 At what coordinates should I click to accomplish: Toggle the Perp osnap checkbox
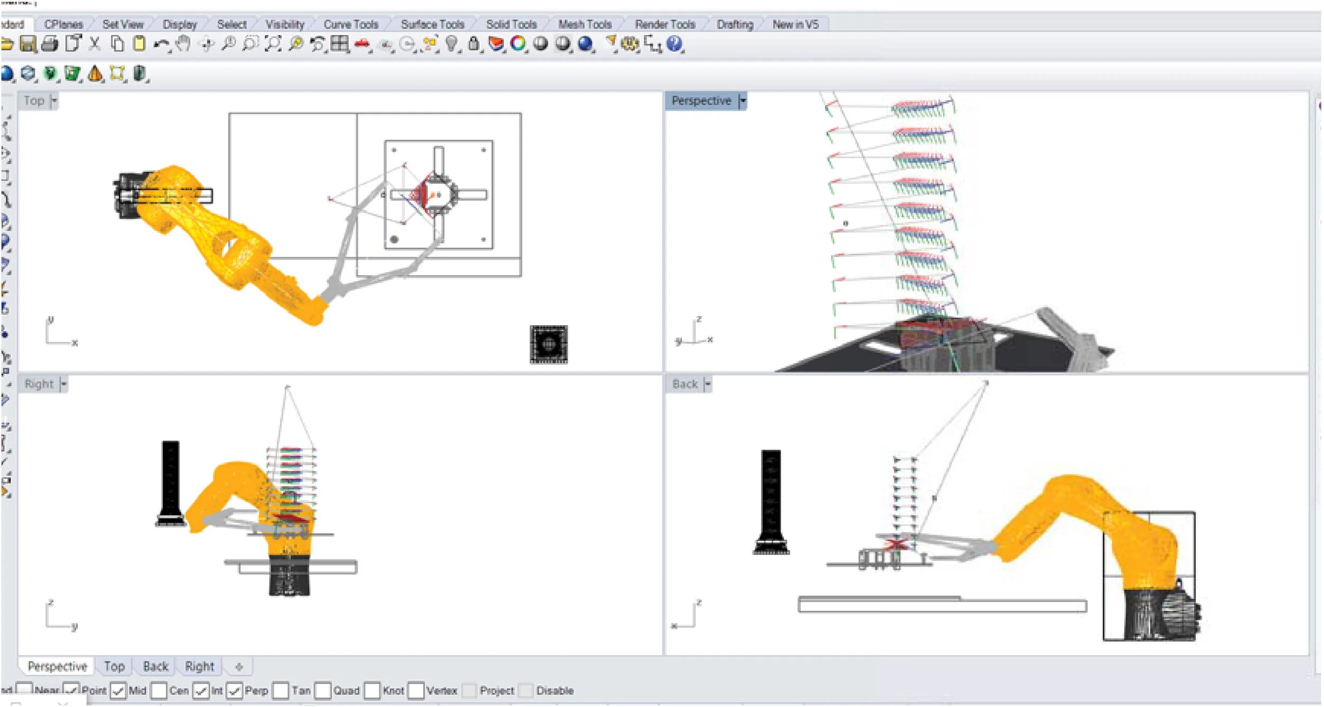[235, 691]
